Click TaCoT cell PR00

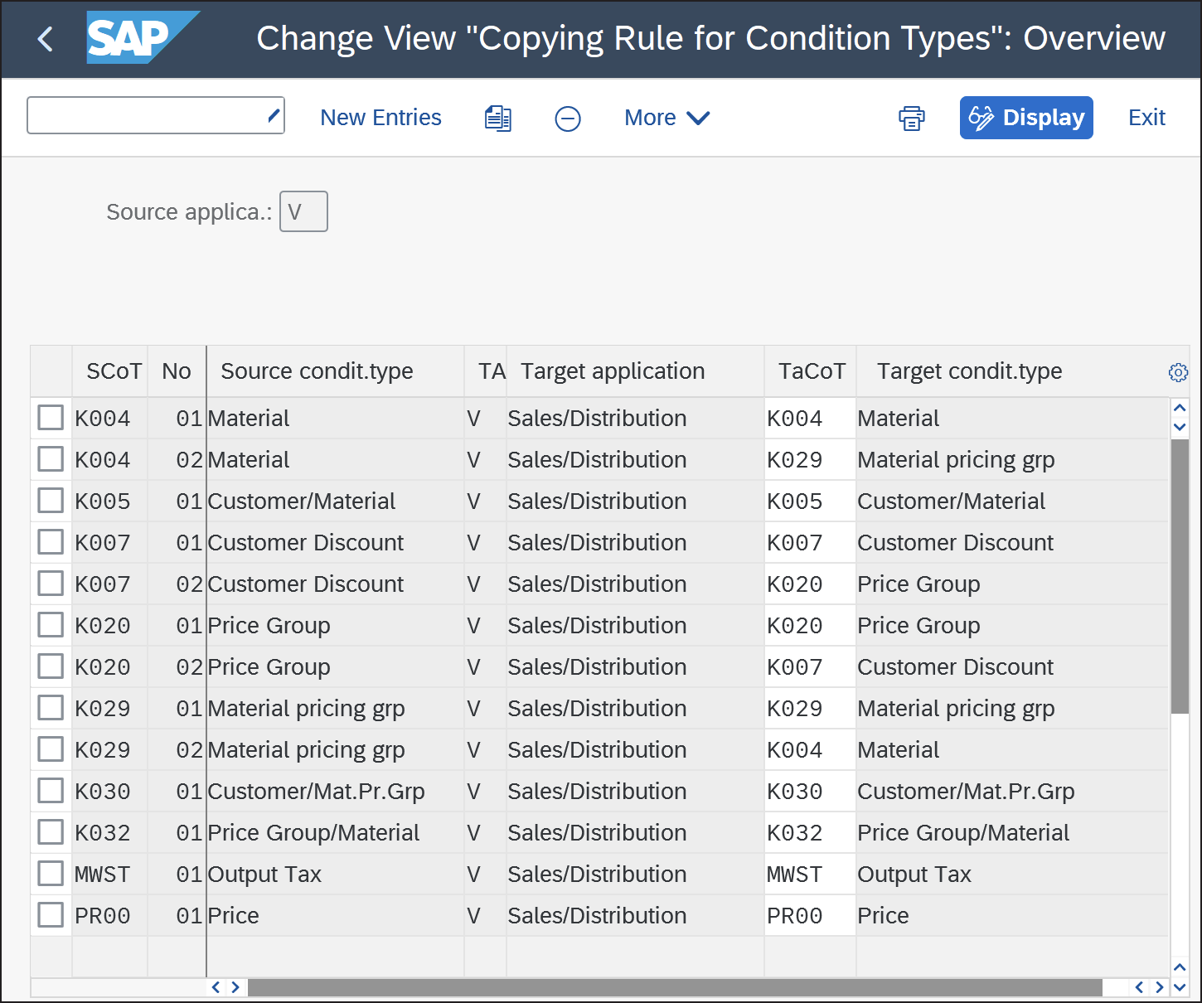tap(810, 915)
